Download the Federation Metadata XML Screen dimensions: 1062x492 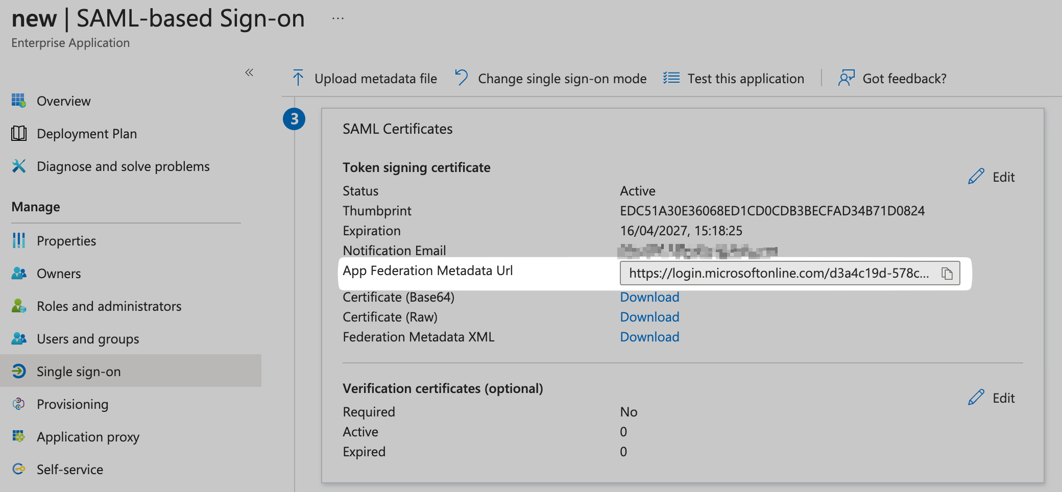(649, 336)
